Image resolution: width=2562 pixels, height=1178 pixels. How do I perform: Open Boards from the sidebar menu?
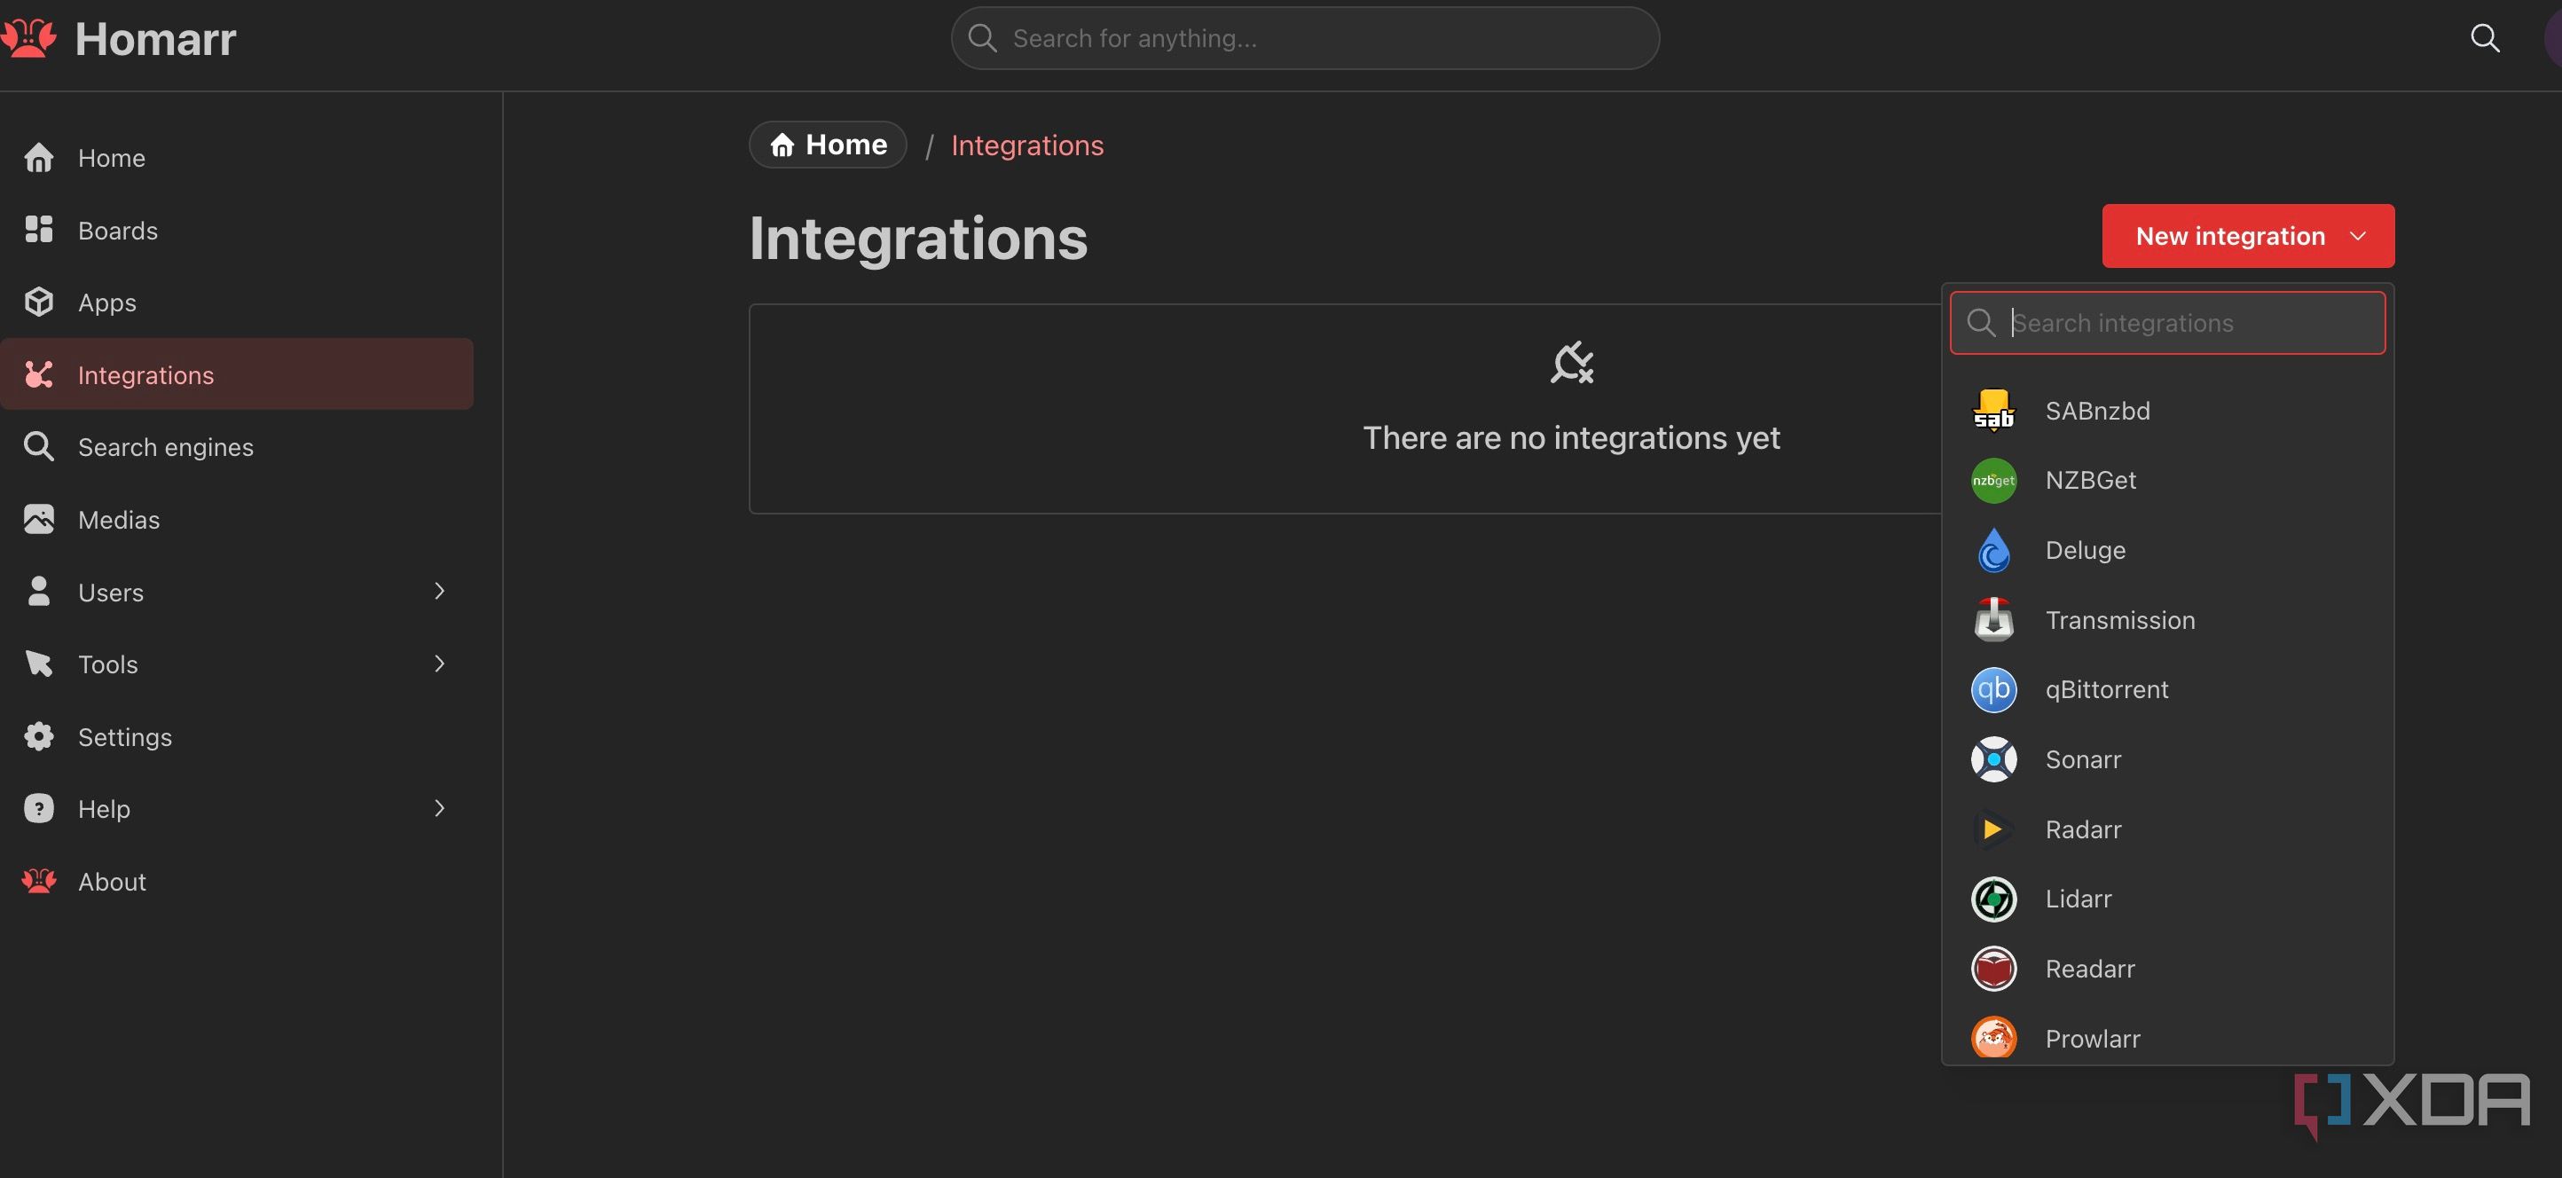[237, 230]
